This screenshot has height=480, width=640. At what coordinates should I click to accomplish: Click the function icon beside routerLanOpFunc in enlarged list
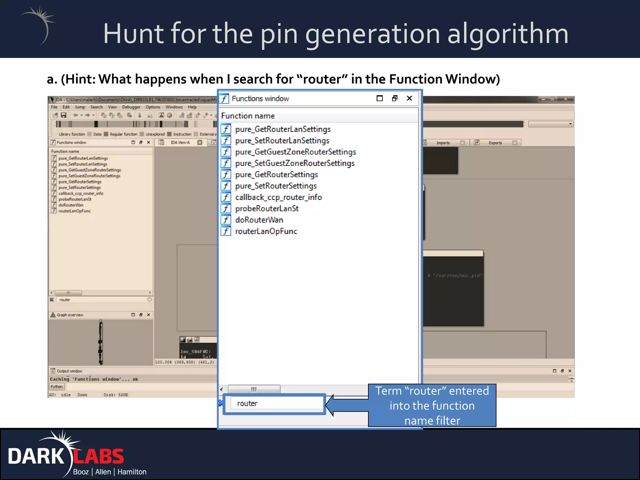(x=226, y=231)
